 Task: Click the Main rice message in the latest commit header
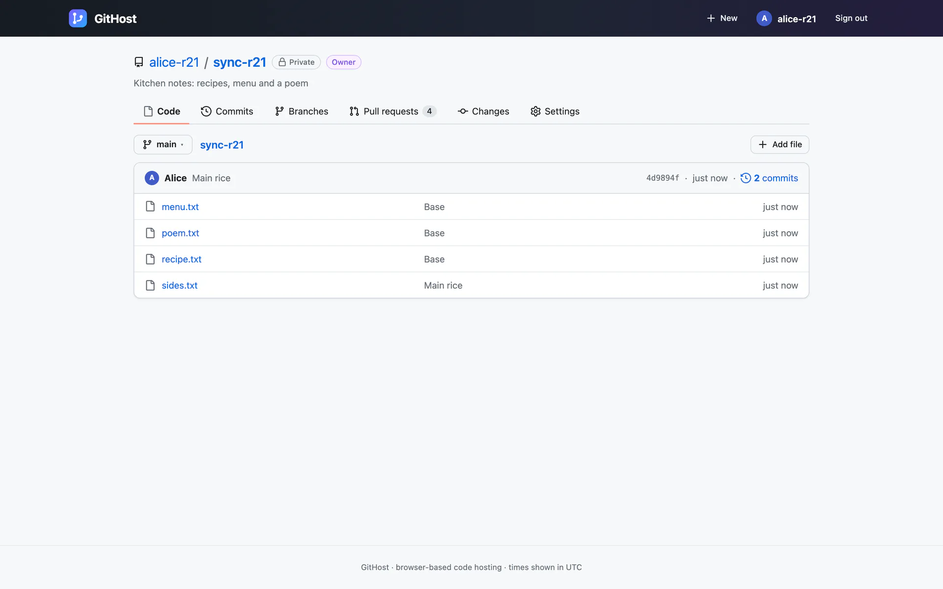[x=211, y=178]
